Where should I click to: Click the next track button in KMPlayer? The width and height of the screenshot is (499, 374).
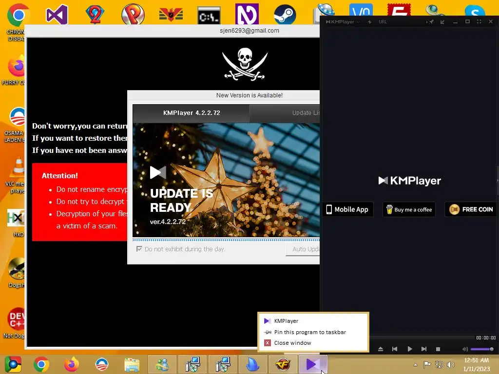click(x=424, y=349)
